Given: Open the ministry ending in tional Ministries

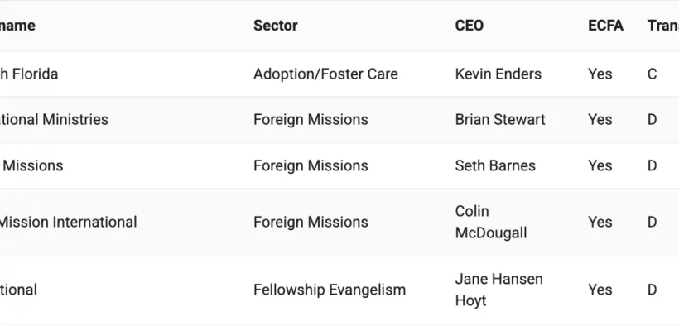Looking at the screenshot, I should pos(54,119).
